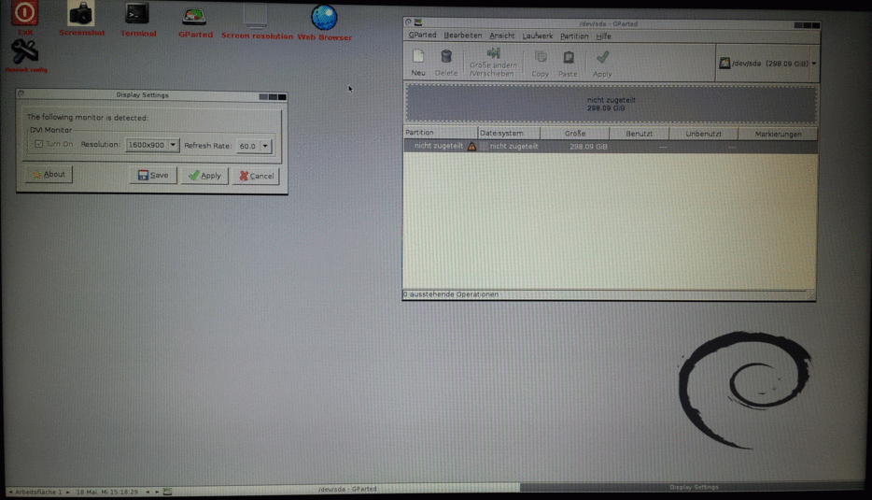Click '0 ausstehende Operationen' status text
872x500 pixels.
451,294
